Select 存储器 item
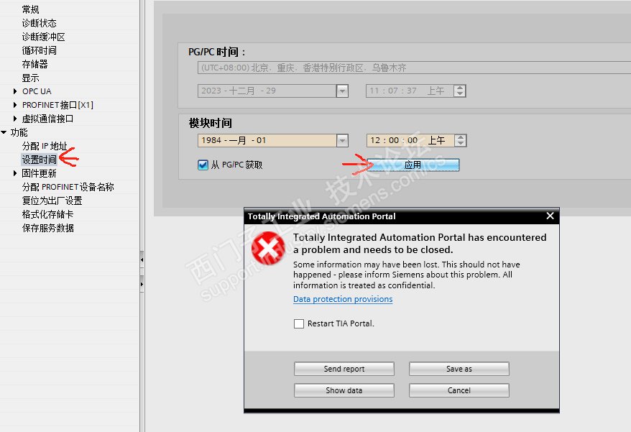The image size is (631, 432). coord(34,64)
